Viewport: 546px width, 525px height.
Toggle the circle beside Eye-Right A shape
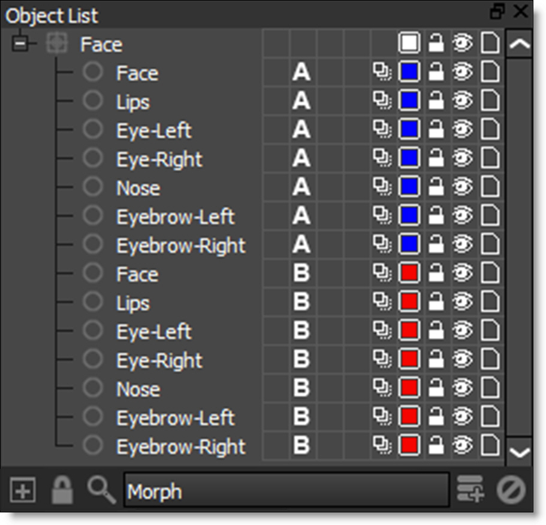point(93,158)
